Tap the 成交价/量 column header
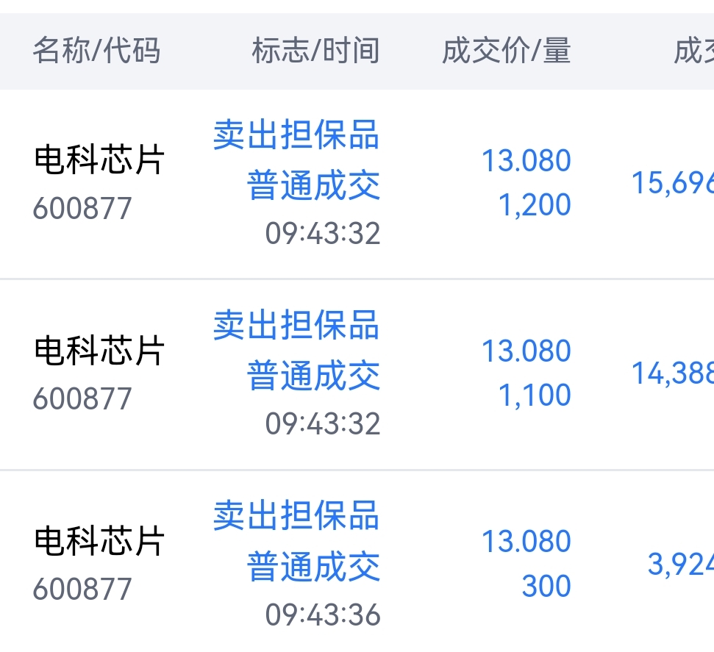 click(507, 50)
